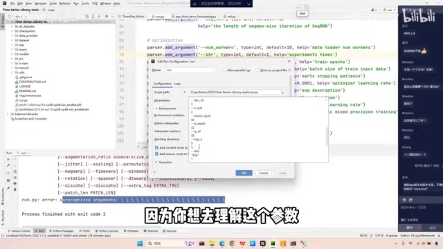The width and height of the screenshot is (443, 249).
Task: Click the print icon in Run toolbar
Action: point(15,183)
